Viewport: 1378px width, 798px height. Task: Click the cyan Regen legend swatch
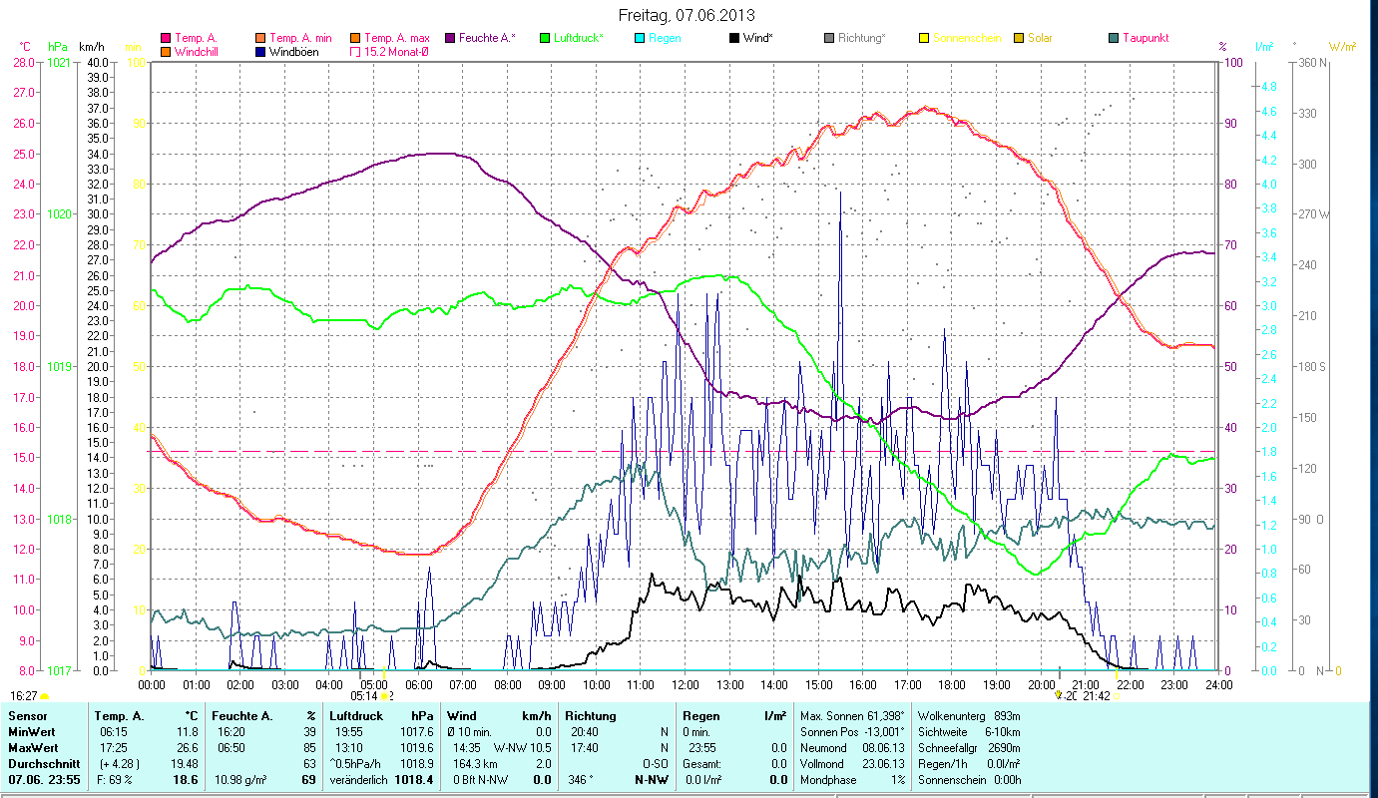[x=641, y=38]
